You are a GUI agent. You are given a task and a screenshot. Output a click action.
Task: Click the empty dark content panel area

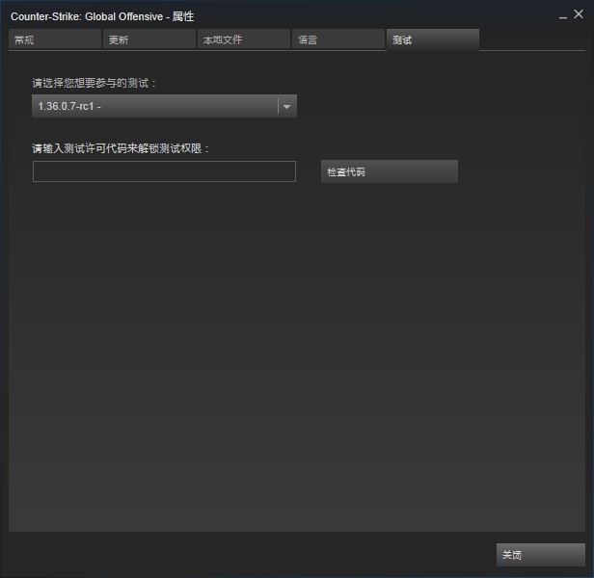point(289,366)
